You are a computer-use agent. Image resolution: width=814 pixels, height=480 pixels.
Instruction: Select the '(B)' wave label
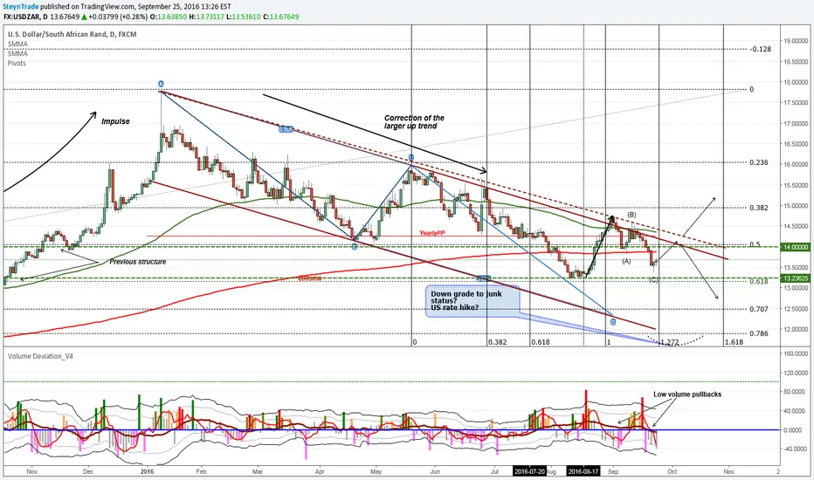631,215
